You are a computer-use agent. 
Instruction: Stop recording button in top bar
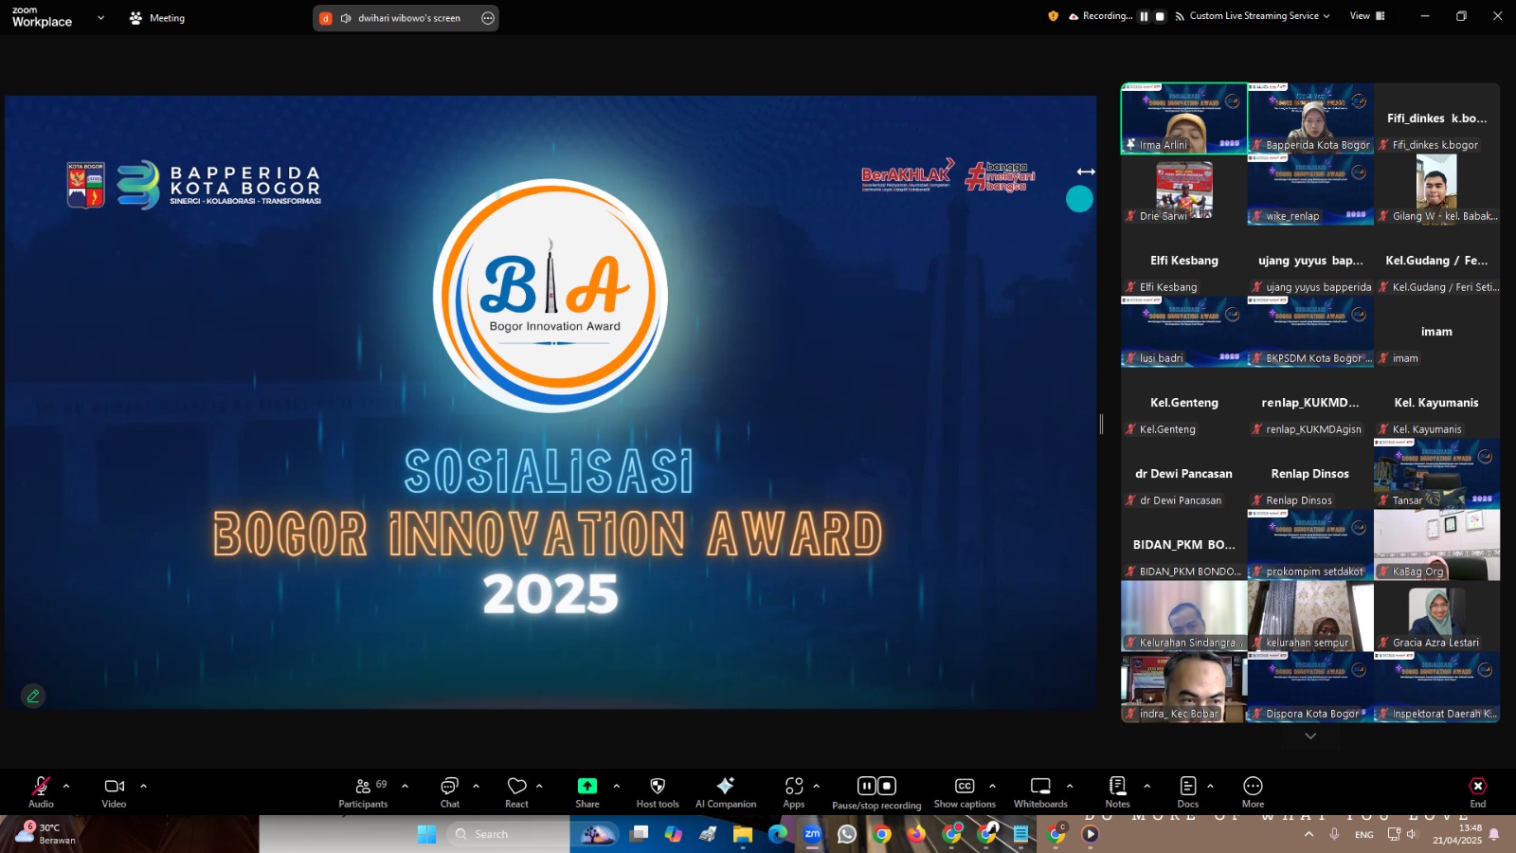[1160, 16]
